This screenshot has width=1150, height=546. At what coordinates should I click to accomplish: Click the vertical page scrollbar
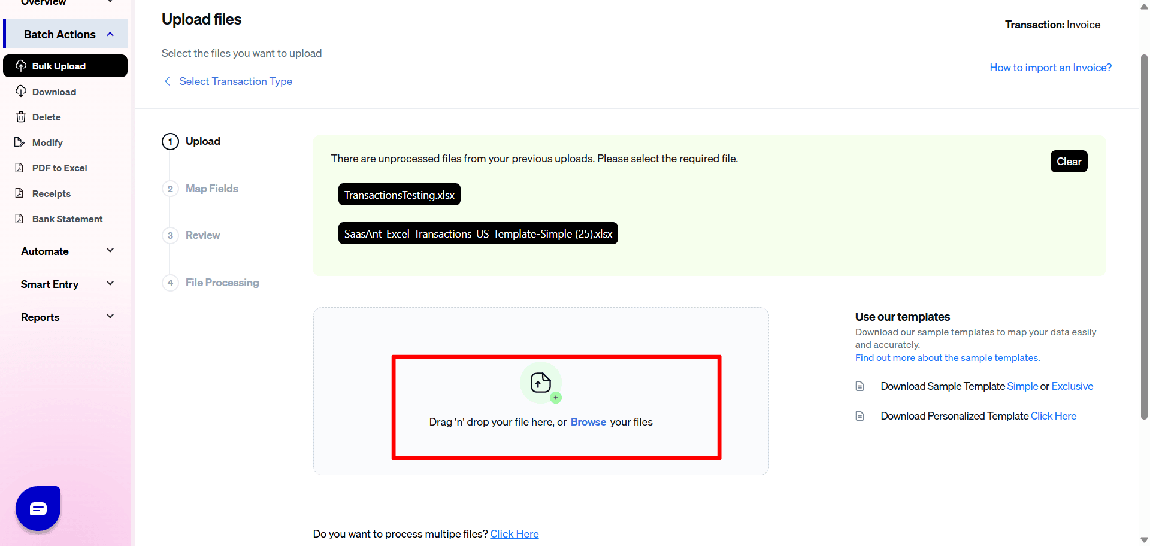[x=1144, y=236]
